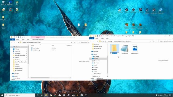Select OneDrive in the right window's sidebar
173x97 pixels.
tap(95, 51)
